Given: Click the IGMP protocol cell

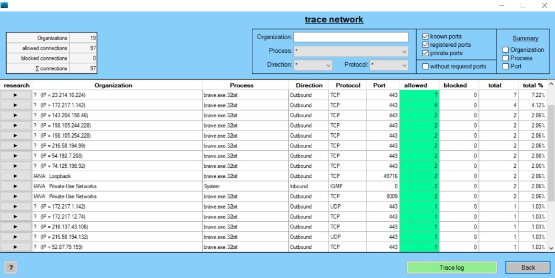Looking at the screenshot, I should pyautogui.click(x=348, y=187).
